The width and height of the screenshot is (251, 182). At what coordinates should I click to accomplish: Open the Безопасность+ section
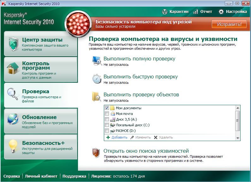(41, 147)
